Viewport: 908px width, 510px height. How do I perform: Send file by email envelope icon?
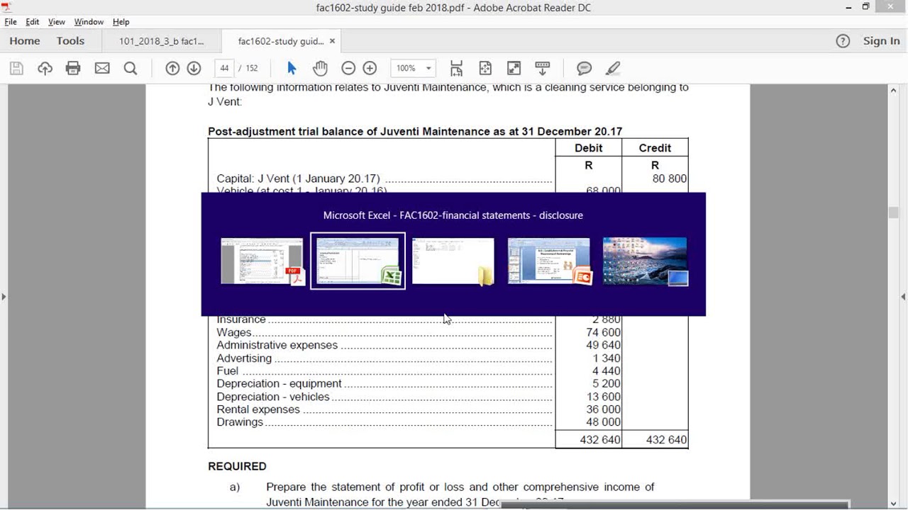coord(102,68)
